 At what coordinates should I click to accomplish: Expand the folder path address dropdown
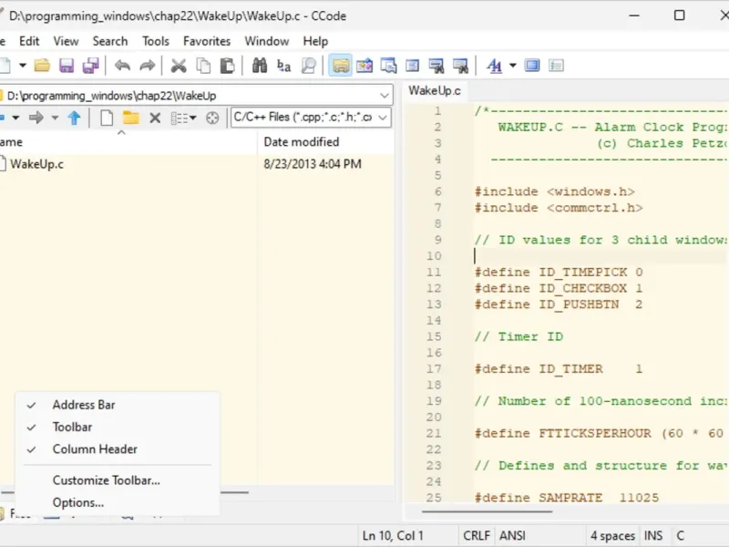384,95
